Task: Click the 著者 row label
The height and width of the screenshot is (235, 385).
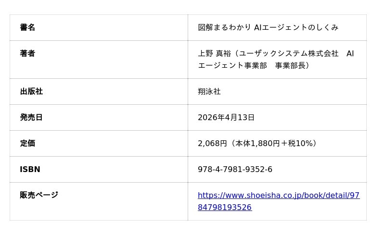Action: coord(27,54)
